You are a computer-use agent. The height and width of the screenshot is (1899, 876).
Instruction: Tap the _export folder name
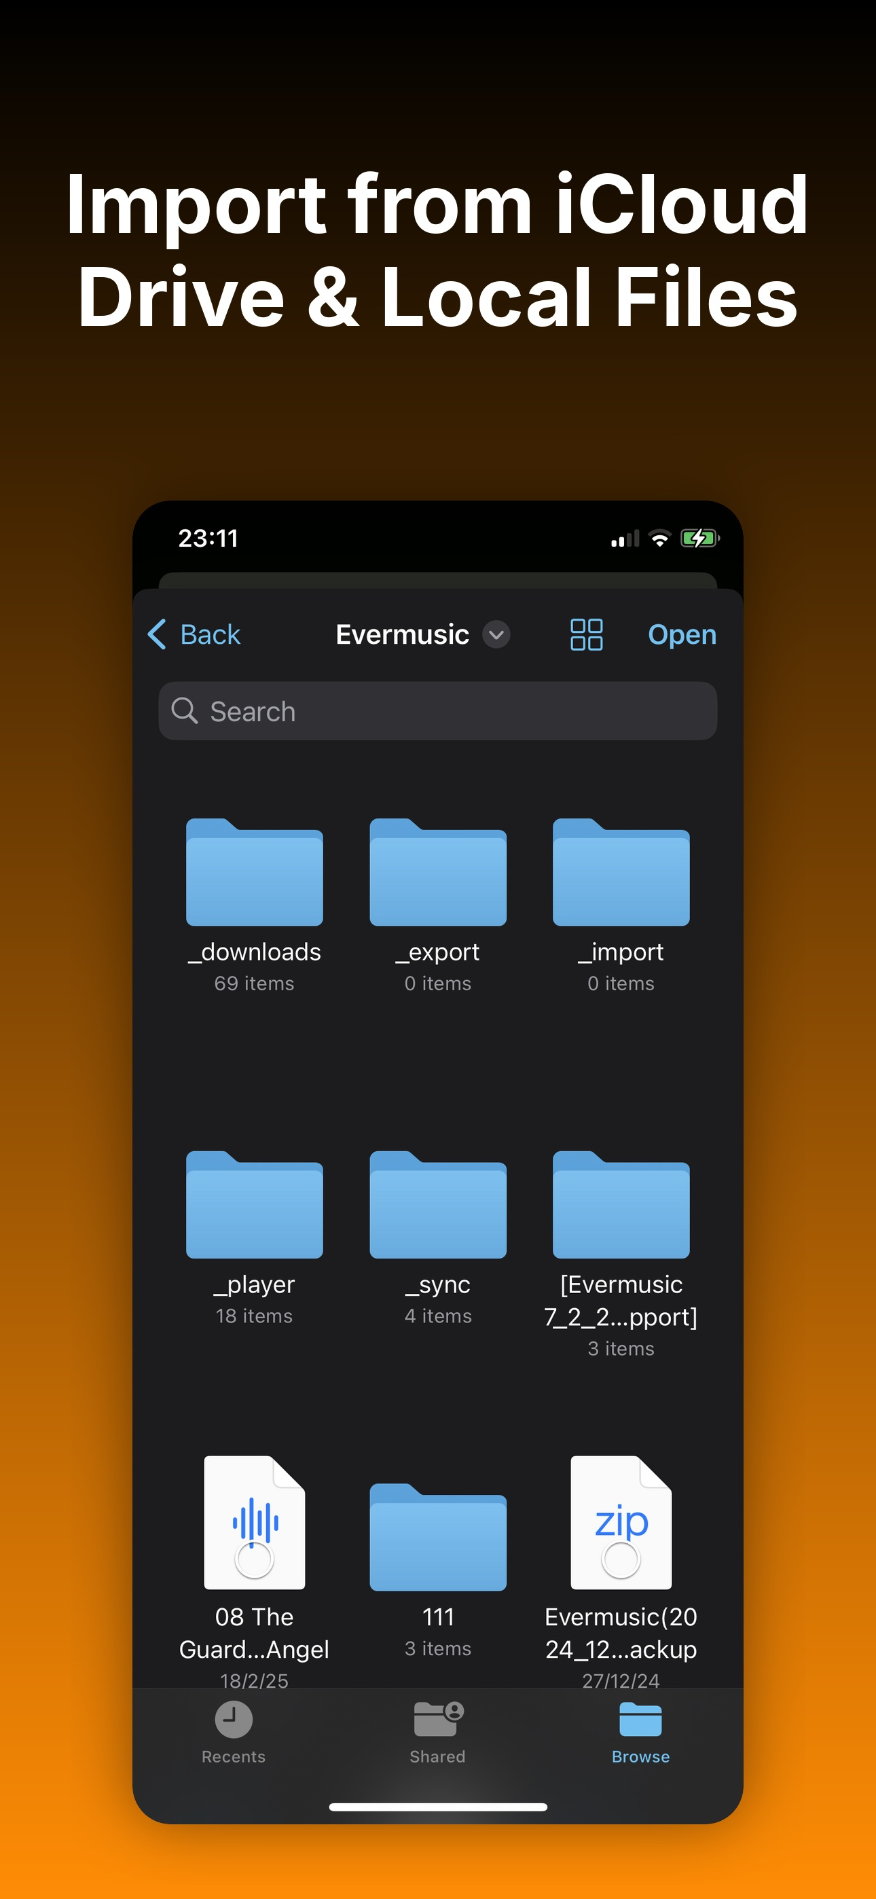point(438,952)
